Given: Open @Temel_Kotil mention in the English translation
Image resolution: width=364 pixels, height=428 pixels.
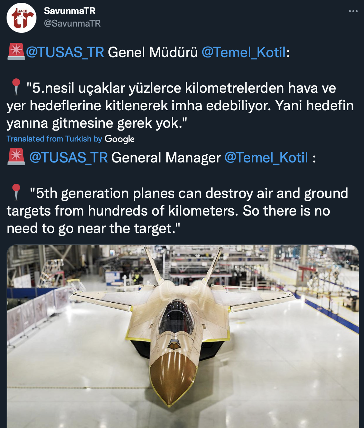Looking at the screenshot, I should (x=266, y=157).
